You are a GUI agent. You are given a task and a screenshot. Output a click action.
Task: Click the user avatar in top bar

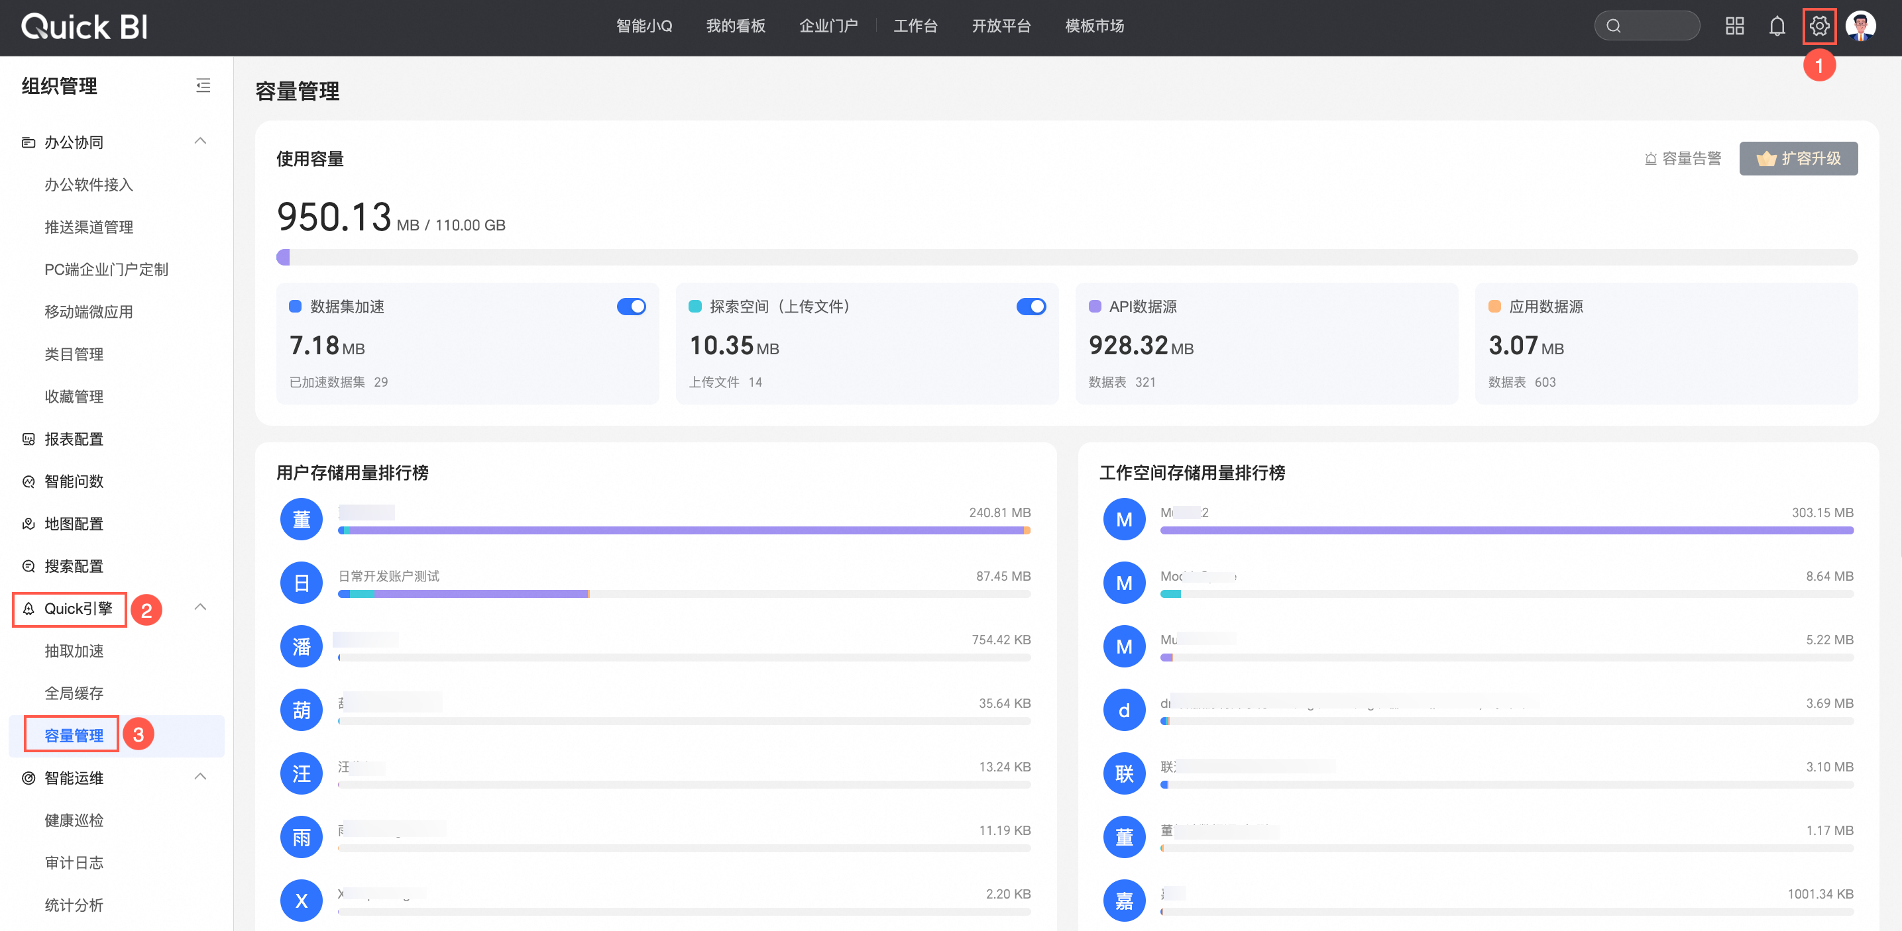click(x=1860, y=26)
